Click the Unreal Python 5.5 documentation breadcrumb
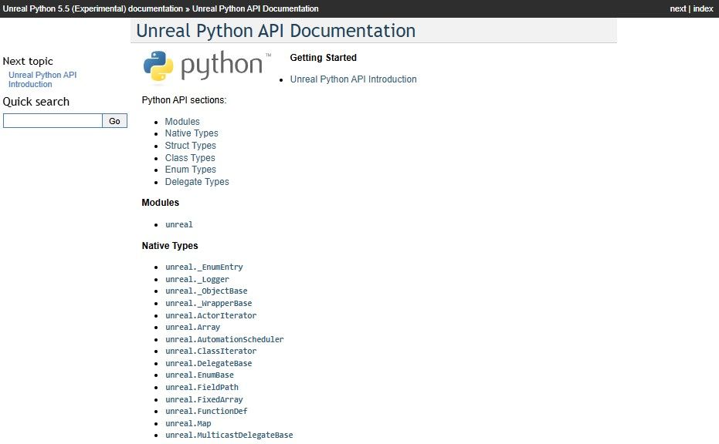The image size is (719, 444). pos(92,8)
